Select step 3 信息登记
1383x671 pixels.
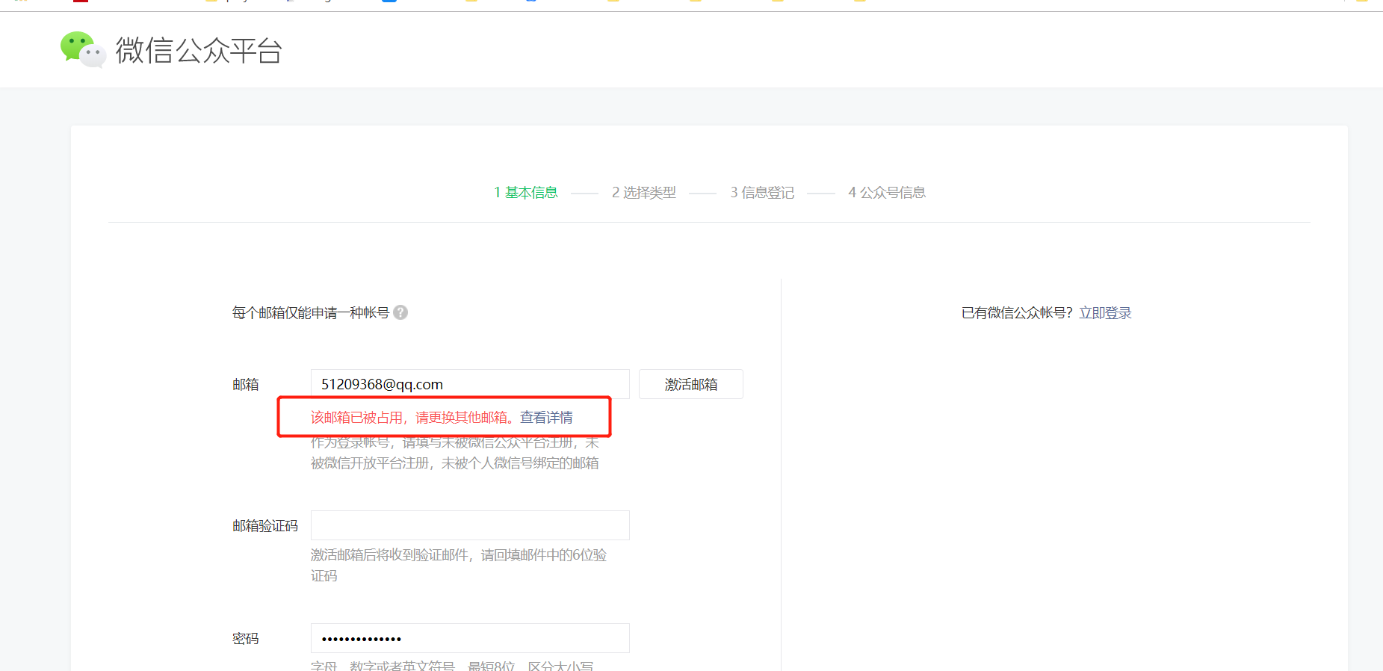click(x=762, y=193)
